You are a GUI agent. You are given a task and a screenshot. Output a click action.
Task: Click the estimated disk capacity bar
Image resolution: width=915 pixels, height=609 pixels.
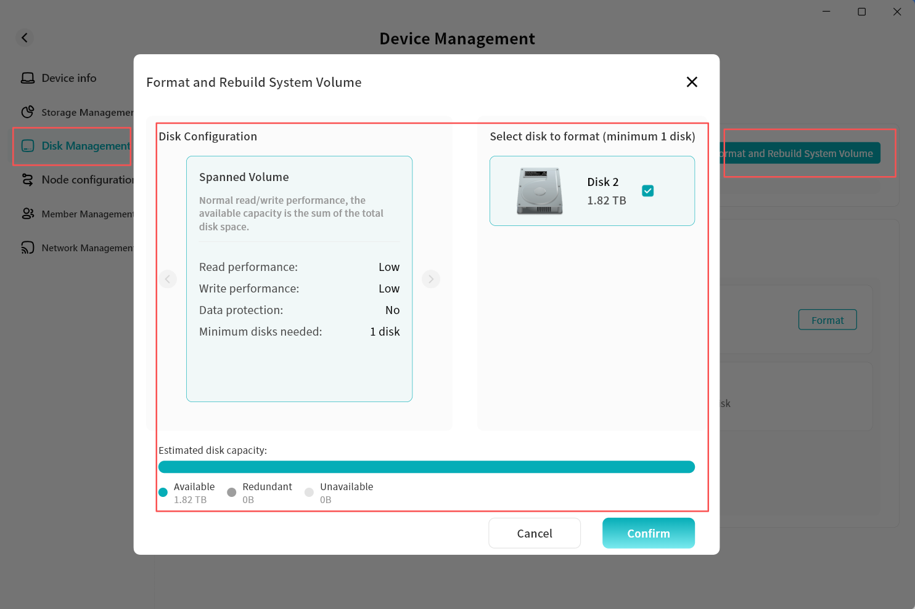click(426, 467)
